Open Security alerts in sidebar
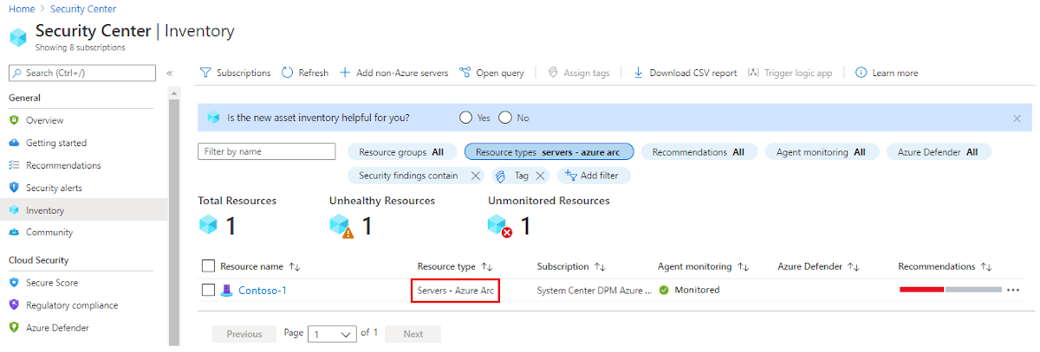The width and height of the screenshot is (1040, 352). pyautogui.click(x=54, y=188)
